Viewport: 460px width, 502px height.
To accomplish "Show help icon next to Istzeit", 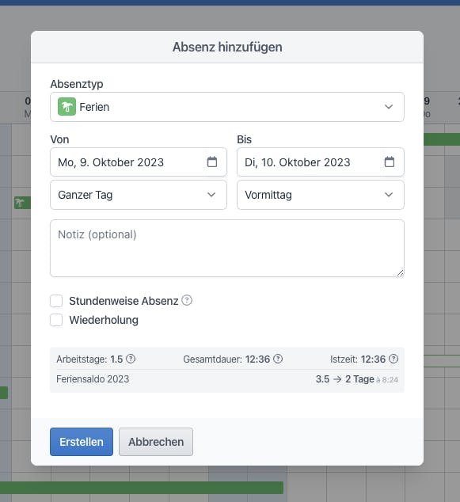I will pos(393,359).
